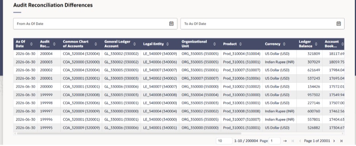Click ORG_350004 (350004) cell

tap(200, 95)
